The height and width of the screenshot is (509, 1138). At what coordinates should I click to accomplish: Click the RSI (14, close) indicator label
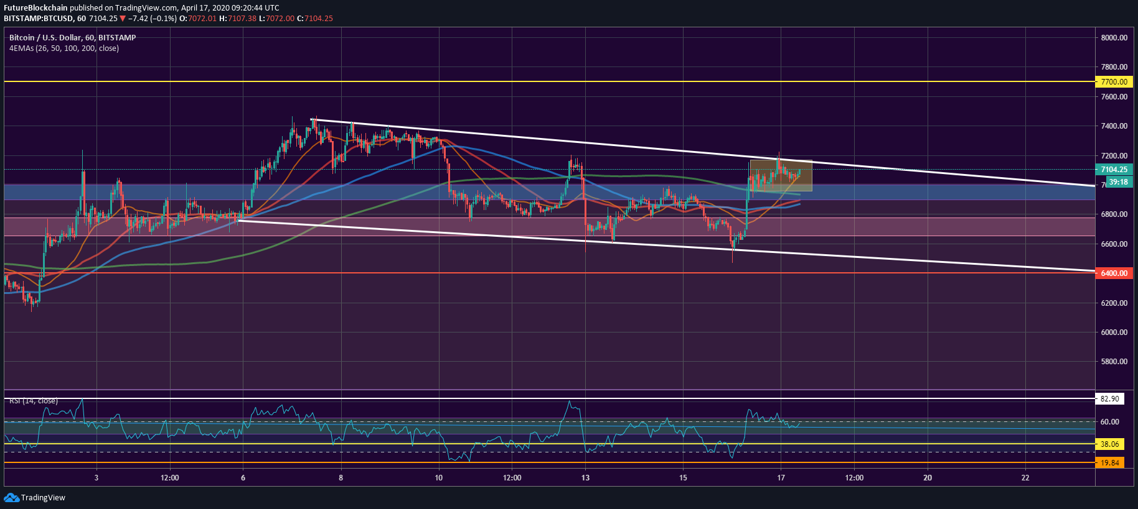point(34,401)
